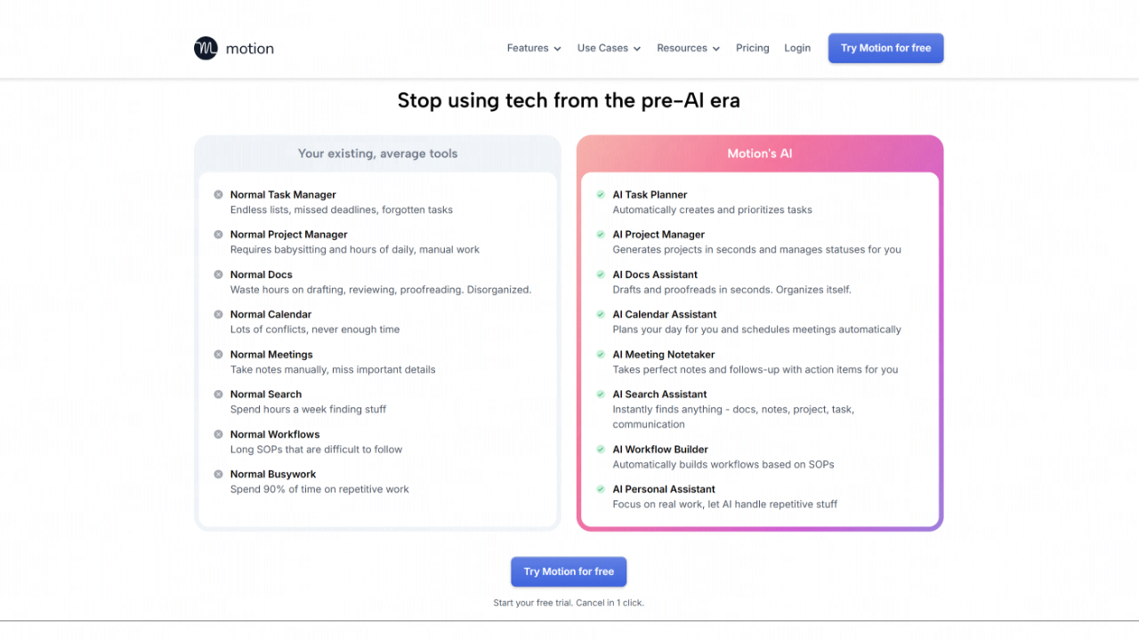Click the X icon beside Normal Project Manager

[x=218, y=235]
